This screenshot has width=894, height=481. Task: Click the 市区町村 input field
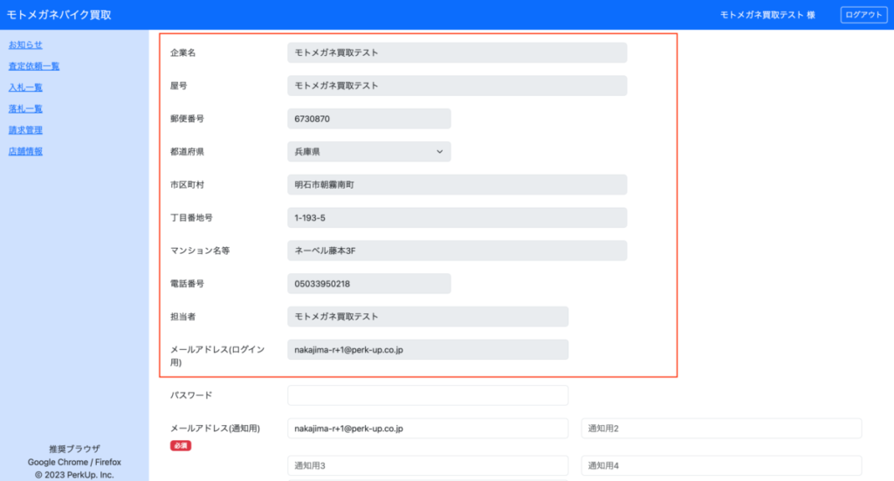coord(457,185)
